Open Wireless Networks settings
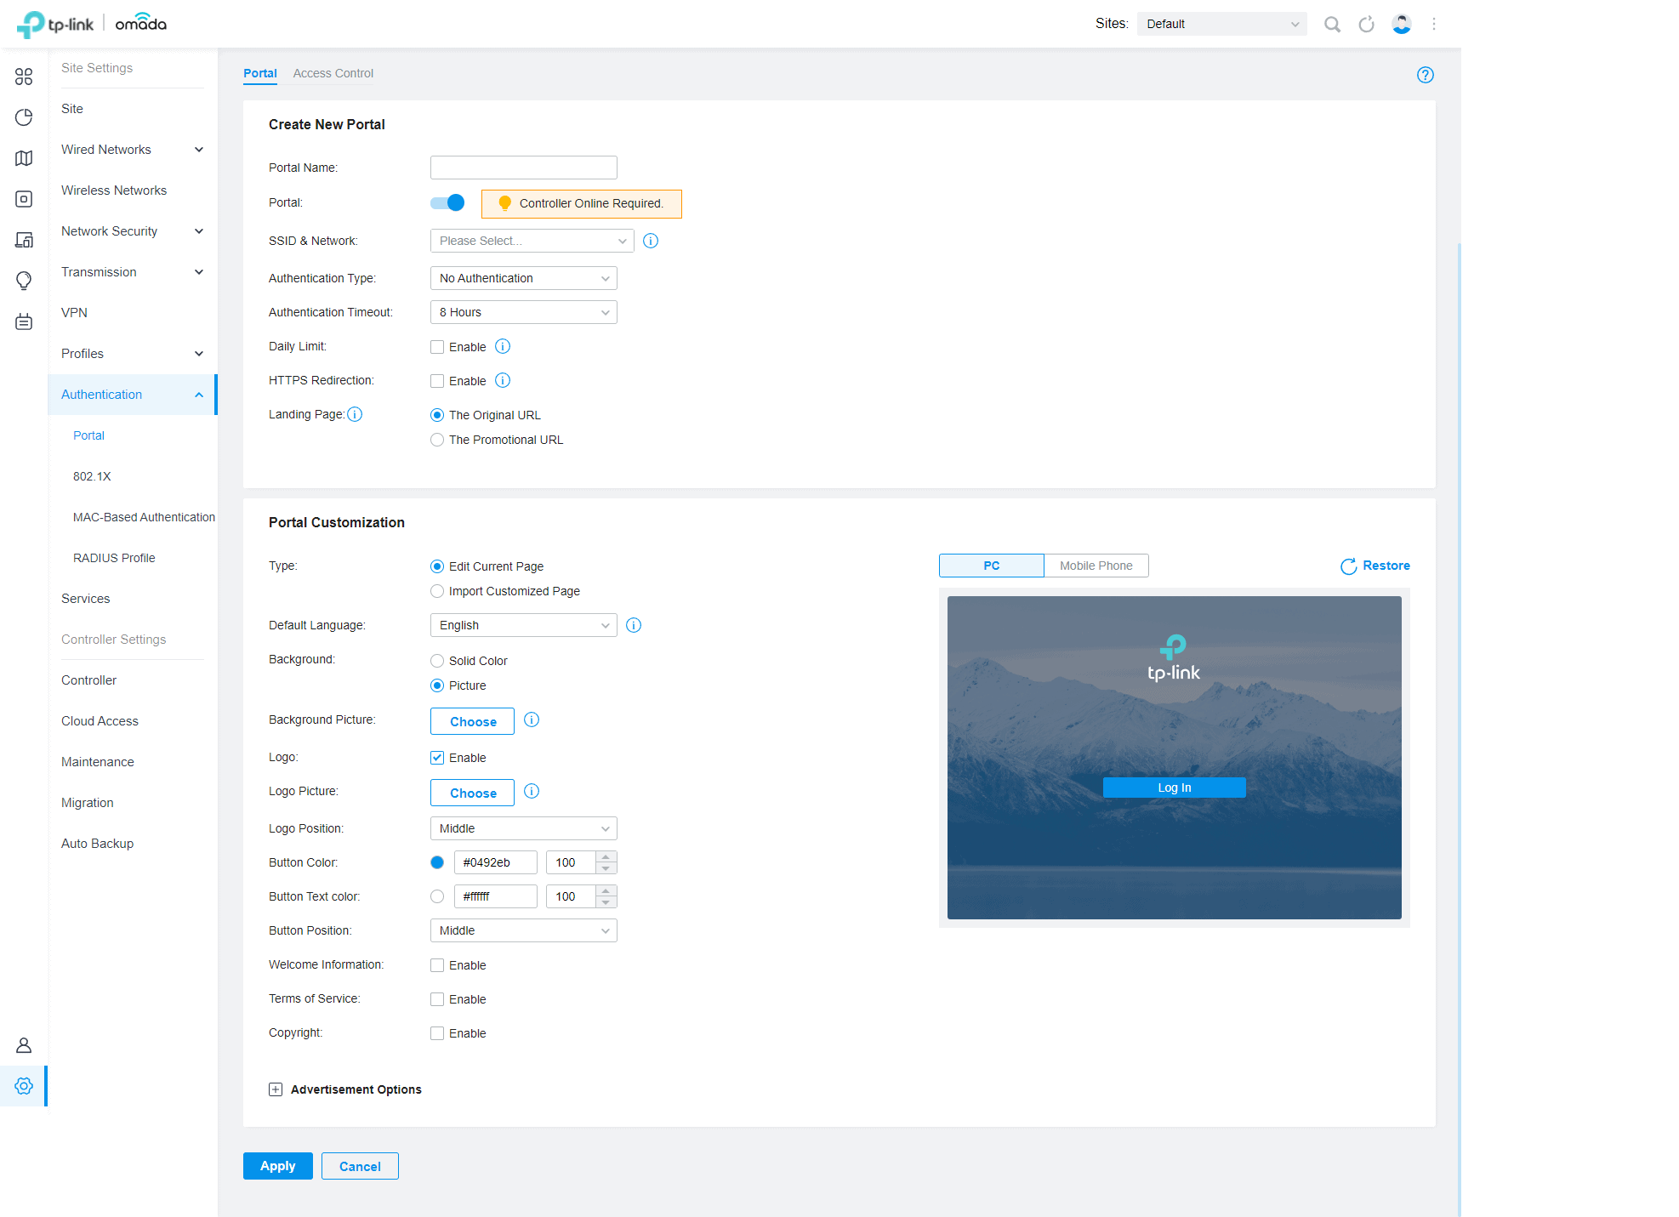 point(114,191)
